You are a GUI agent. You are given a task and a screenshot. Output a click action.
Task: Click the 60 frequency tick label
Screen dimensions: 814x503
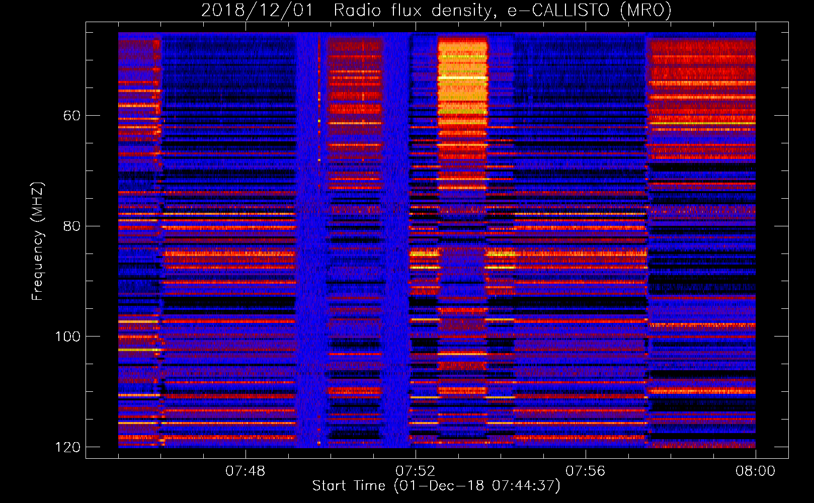coord(72,116)
